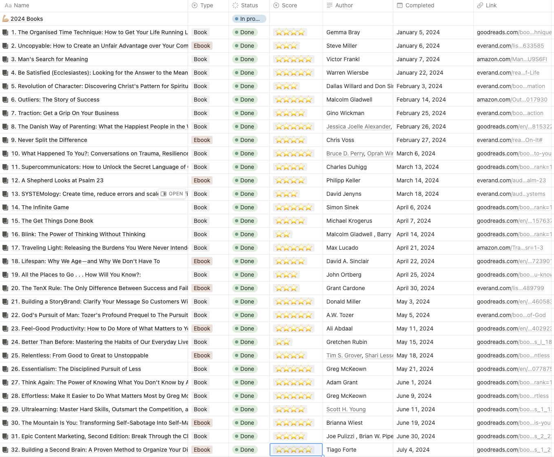Click the Score column header icon
The image size is (554, 457).
[276, 5]
